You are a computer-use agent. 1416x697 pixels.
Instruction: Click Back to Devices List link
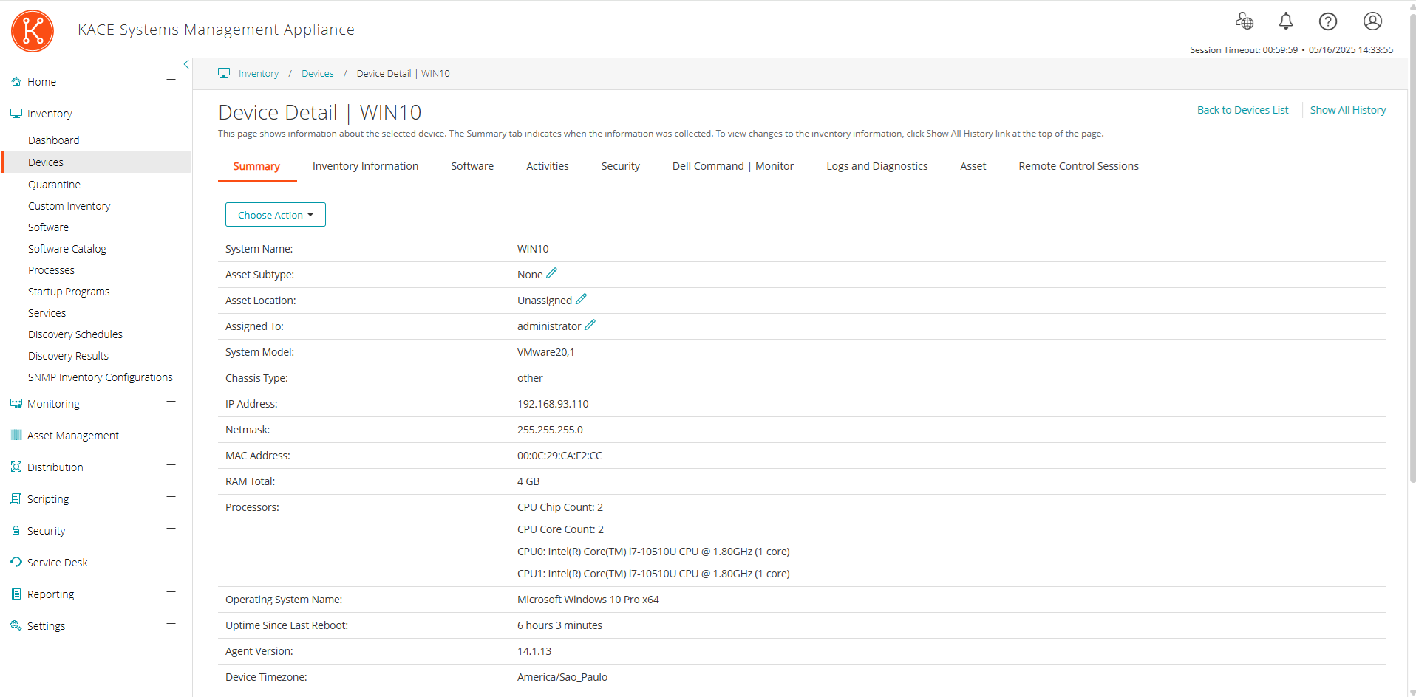pyautogui.click(x=1242, y=110)
